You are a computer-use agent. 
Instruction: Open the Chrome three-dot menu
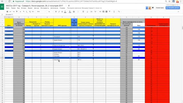[181, 1]
